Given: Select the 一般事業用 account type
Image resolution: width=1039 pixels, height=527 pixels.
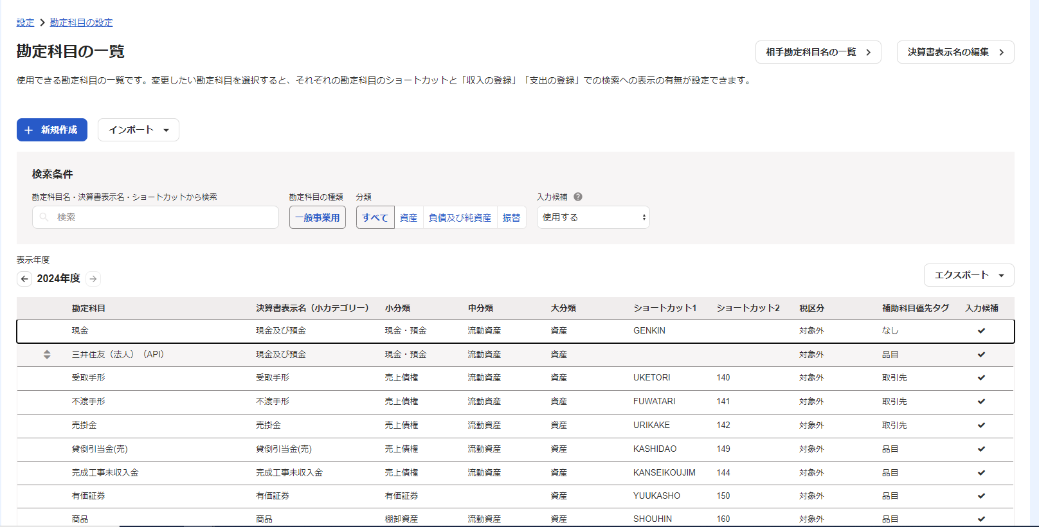Looking at the screenshot, I should click(318, 217).
